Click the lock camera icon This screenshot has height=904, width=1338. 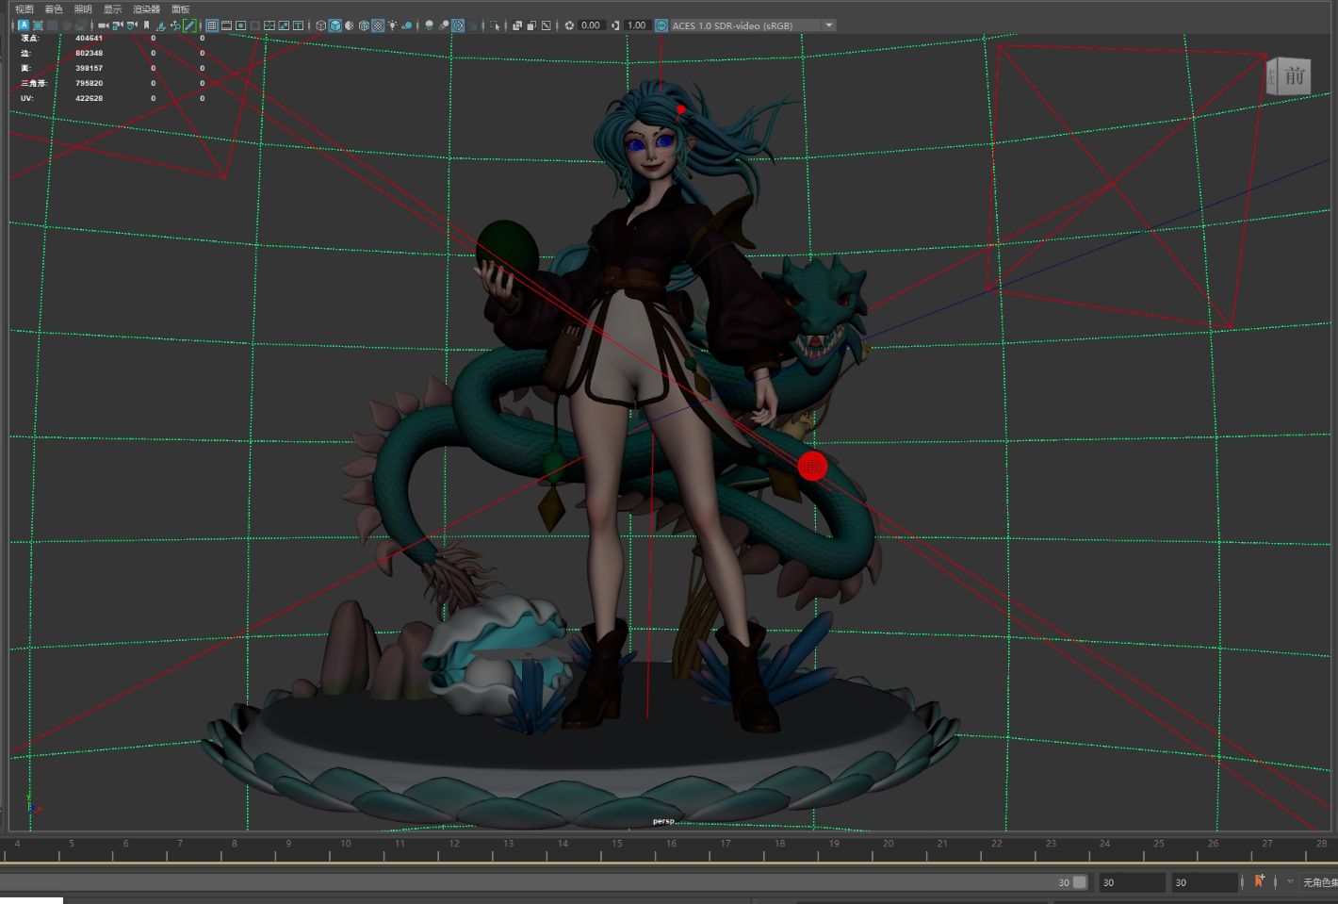(x=118, y=25)
